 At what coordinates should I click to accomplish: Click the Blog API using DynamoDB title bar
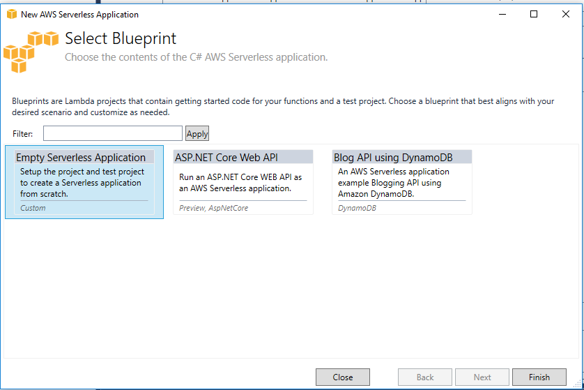[x=402, y=157]
